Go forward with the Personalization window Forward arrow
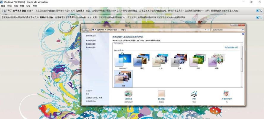 click(x=88, y=30)
